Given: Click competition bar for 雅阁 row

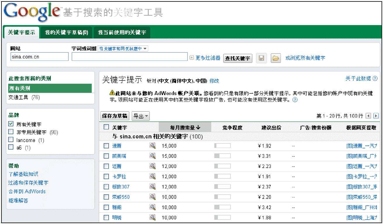Looking at the screenshot, I should 222,207.
